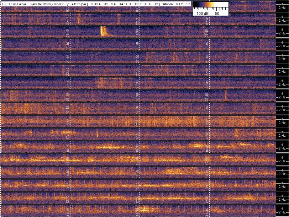Image resolution: width=289 pixels, height=217 pixels.
Task: Click the bright burst in the 01:15 strip
Action: [x=104, y=31]
